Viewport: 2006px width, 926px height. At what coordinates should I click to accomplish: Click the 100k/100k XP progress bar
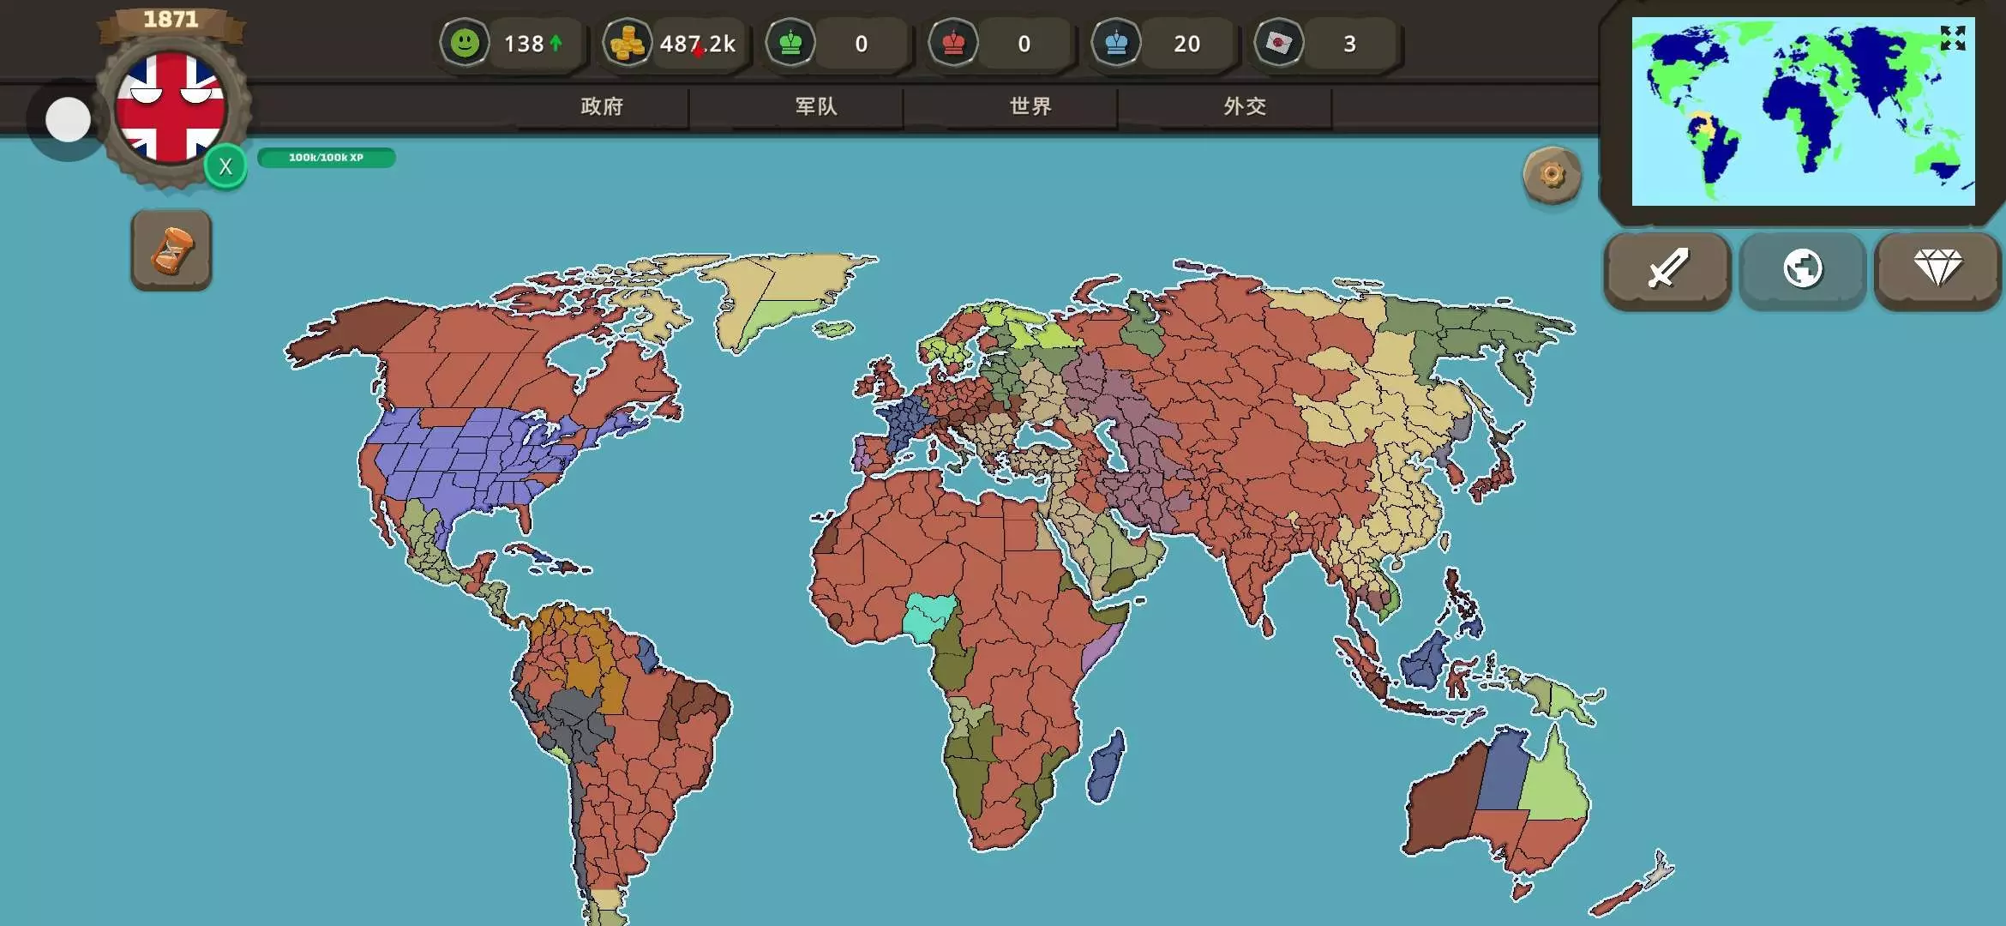[326, 158]
